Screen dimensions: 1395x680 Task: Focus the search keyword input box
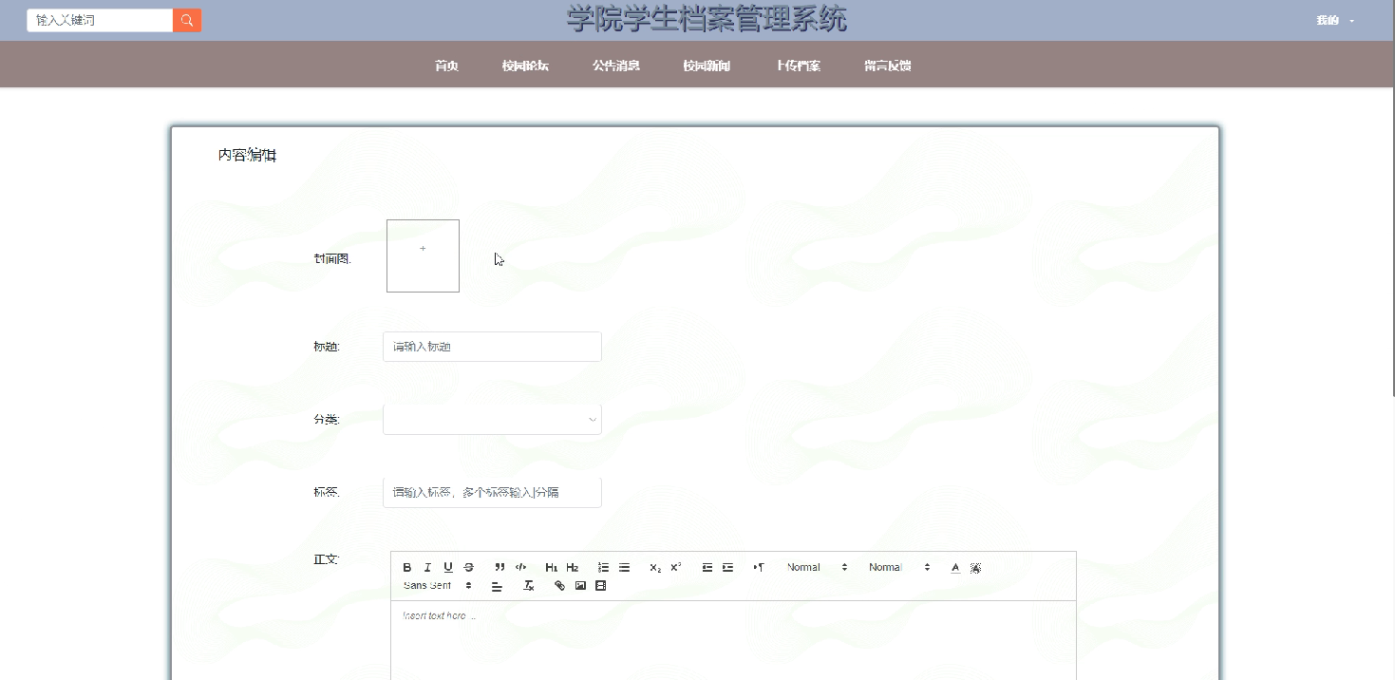click(100, 20)
